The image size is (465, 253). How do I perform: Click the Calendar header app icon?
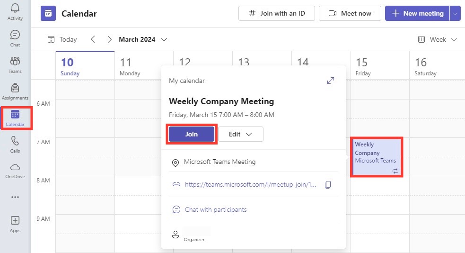click(48, 13)
